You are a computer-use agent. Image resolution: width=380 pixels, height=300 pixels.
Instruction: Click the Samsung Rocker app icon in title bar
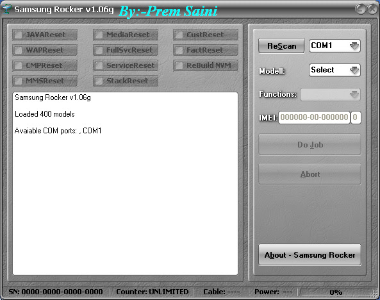coord(6,9)
